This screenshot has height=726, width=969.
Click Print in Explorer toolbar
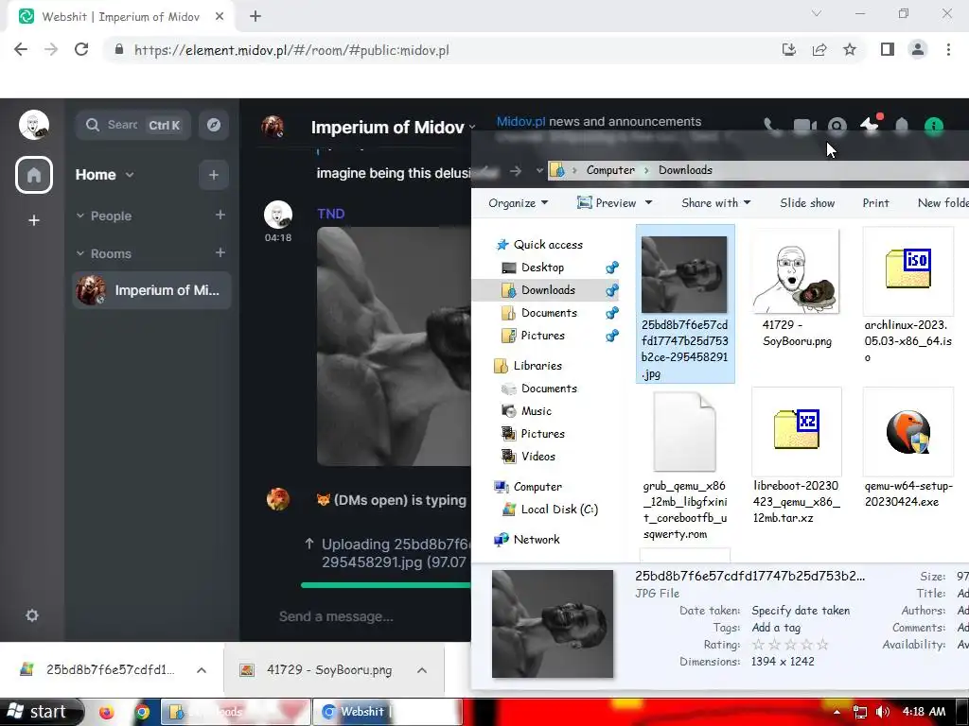(x=875, y=203)
